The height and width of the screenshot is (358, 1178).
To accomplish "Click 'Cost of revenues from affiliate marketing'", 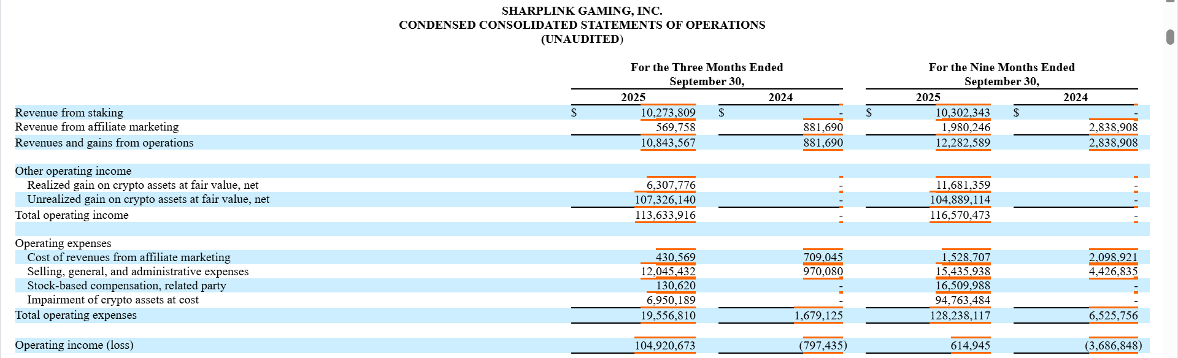I will (x=129, y=257).
